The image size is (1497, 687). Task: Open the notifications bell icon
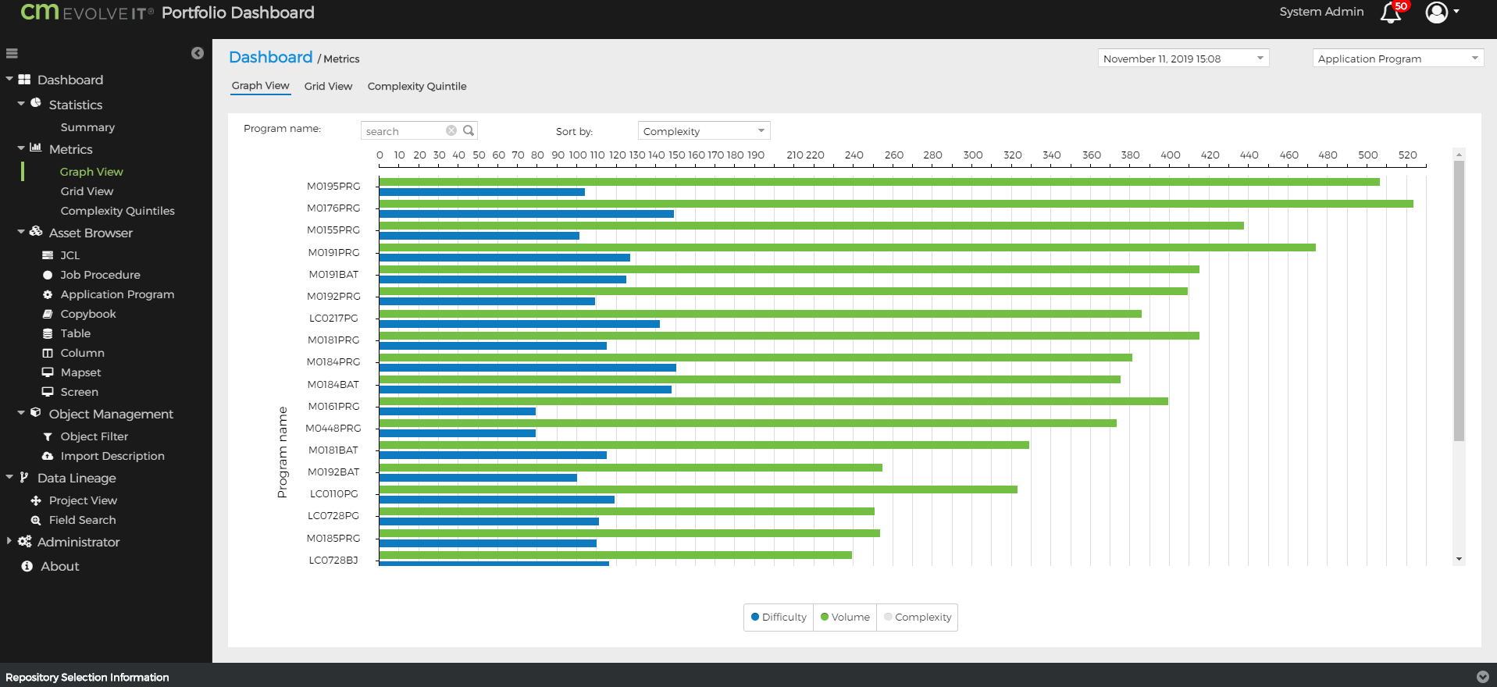1391,12
